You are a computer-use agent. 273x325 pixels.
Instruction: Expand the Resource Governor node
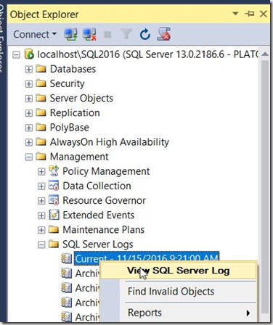[x=41, y=201]
